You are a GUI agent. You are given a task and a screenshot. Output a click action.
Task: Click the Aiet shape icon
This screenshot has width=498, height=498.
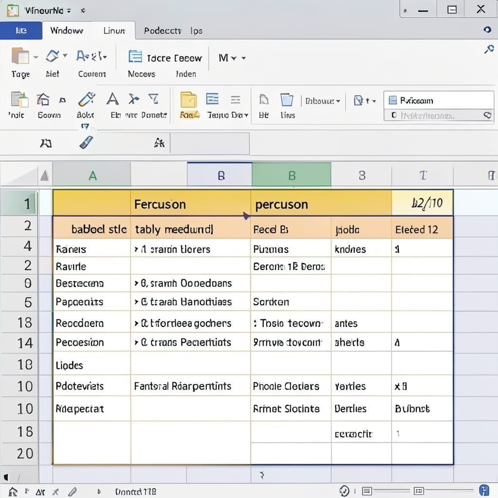pyautogui.click(x=53, y=56)
